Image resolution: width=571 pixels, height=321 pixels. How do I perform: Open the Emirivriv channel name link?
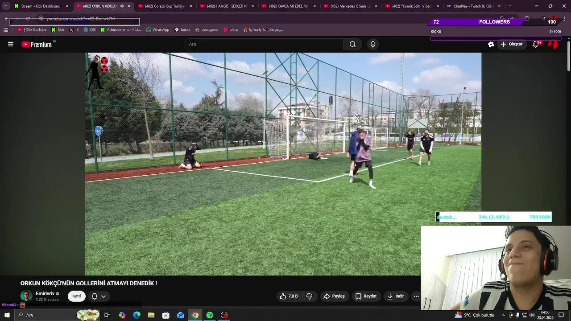(x=45, y=294)
